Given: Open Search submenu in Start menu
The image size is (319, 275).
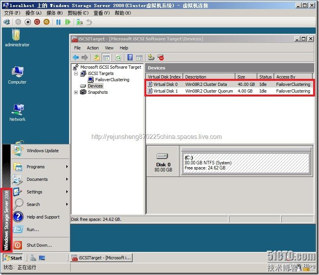Looking at the screenshot, I should 40,204.
